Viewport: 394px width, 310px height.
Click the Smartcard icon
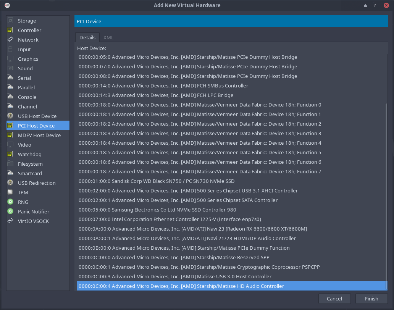click(10, 173)
